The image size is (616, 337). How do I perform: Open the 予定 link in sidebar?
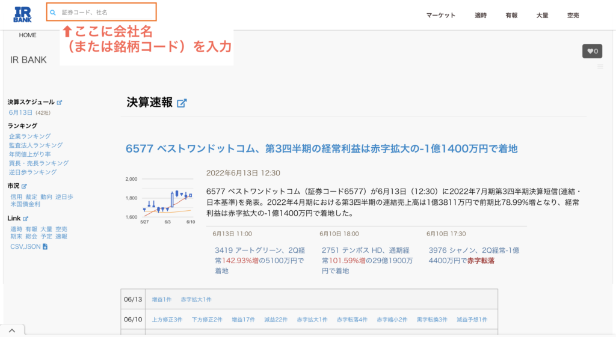tap(46, 236)
